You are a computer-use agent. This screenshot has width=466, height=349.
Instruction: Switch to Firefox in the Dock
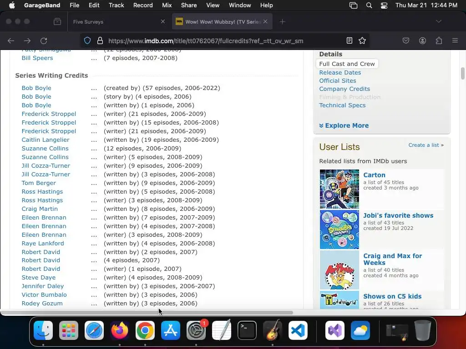120,330
